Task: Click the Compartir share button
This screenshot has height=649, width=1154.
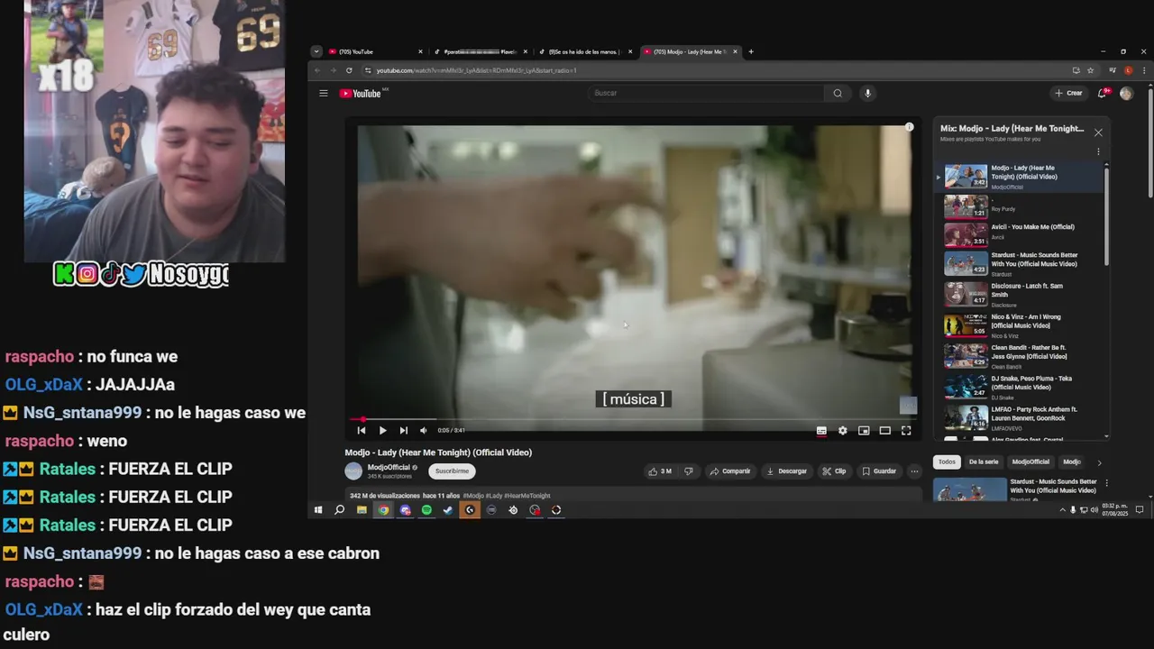Action: click(730, 471)
